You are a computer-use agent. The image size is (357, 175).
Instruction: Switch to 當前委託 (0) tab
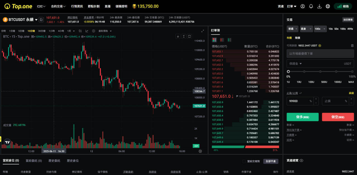(34, 161)
